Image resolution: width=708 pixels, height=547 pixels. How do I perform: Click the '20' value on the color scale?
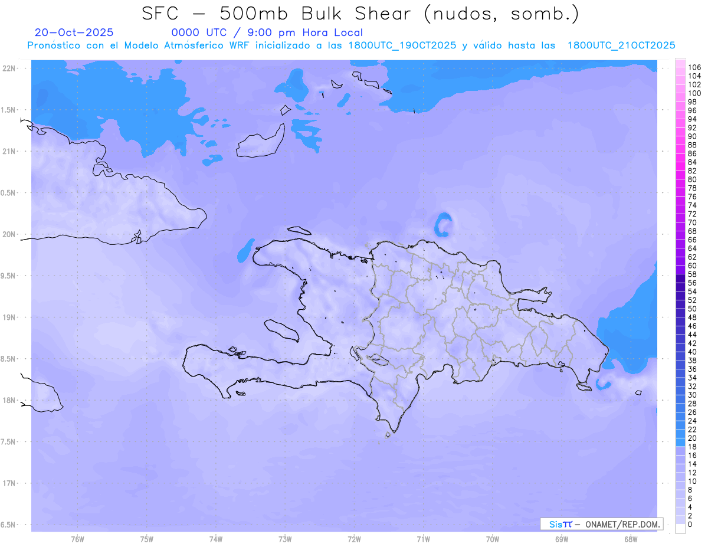click(693, 438)
